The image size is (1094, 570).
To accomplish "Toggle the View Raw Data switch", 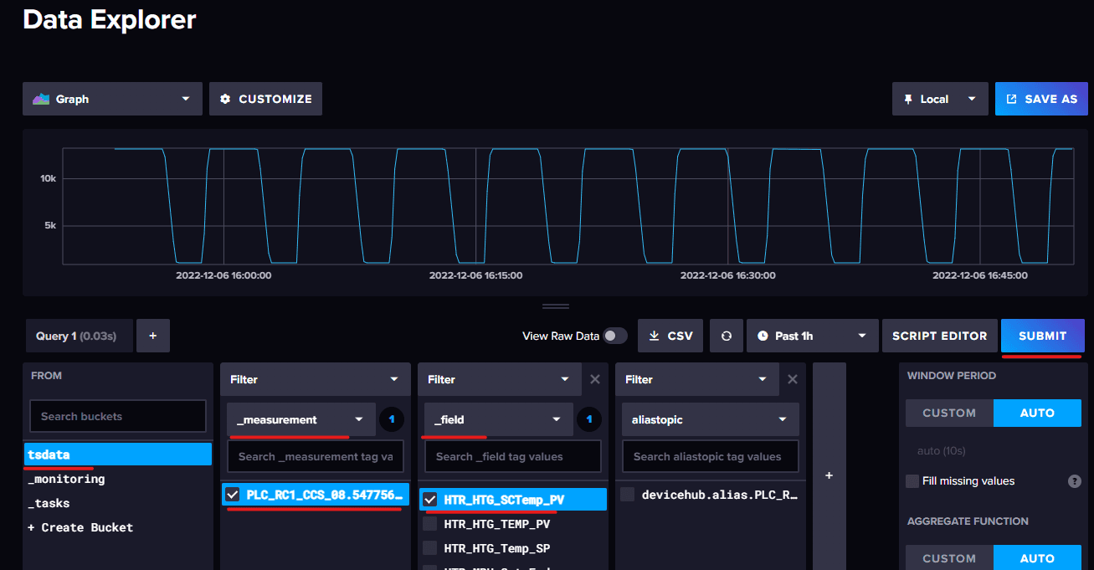I will 615,336.
